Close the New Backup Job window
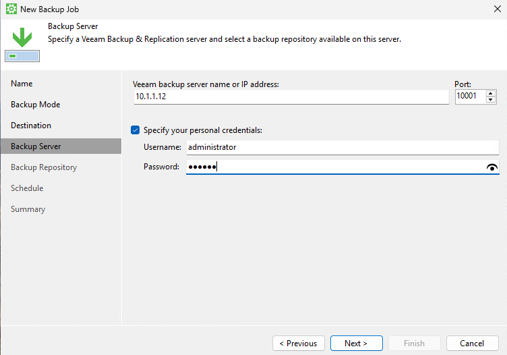The image size is (507, 355). pyautogui.click(x=498, y=9)
